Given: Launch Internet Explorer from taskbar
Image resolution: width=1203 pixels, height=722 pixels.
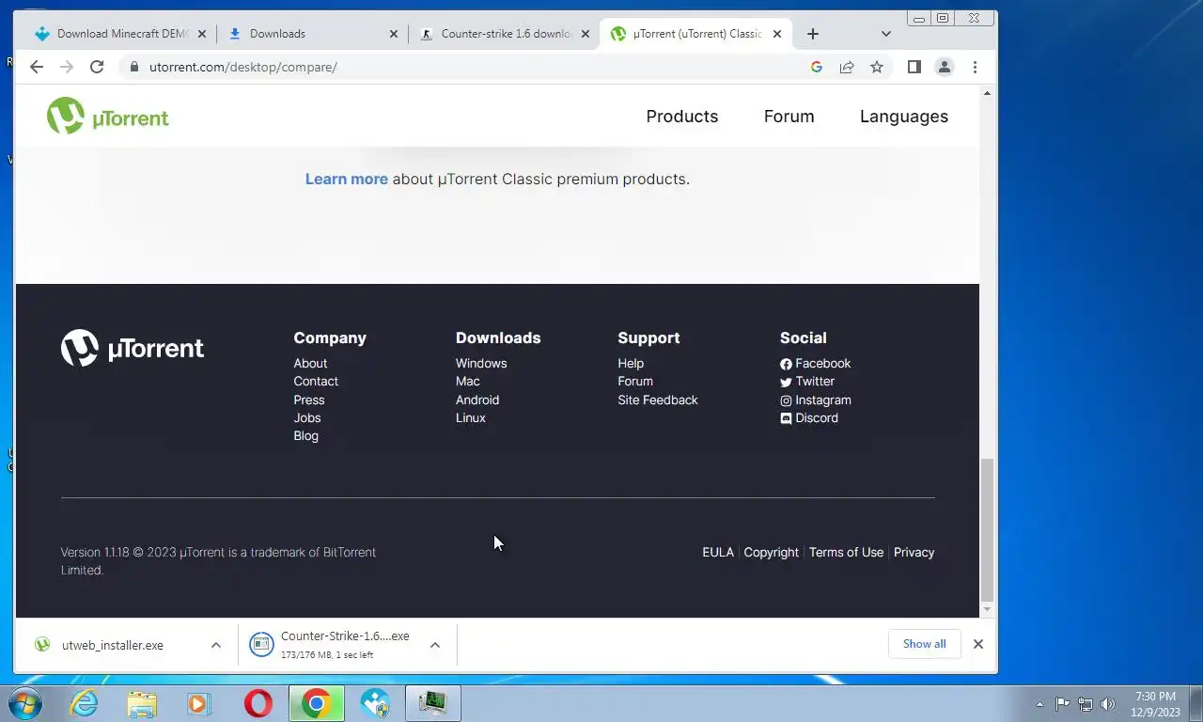Looking at the screenshot, I should (84, 703).
